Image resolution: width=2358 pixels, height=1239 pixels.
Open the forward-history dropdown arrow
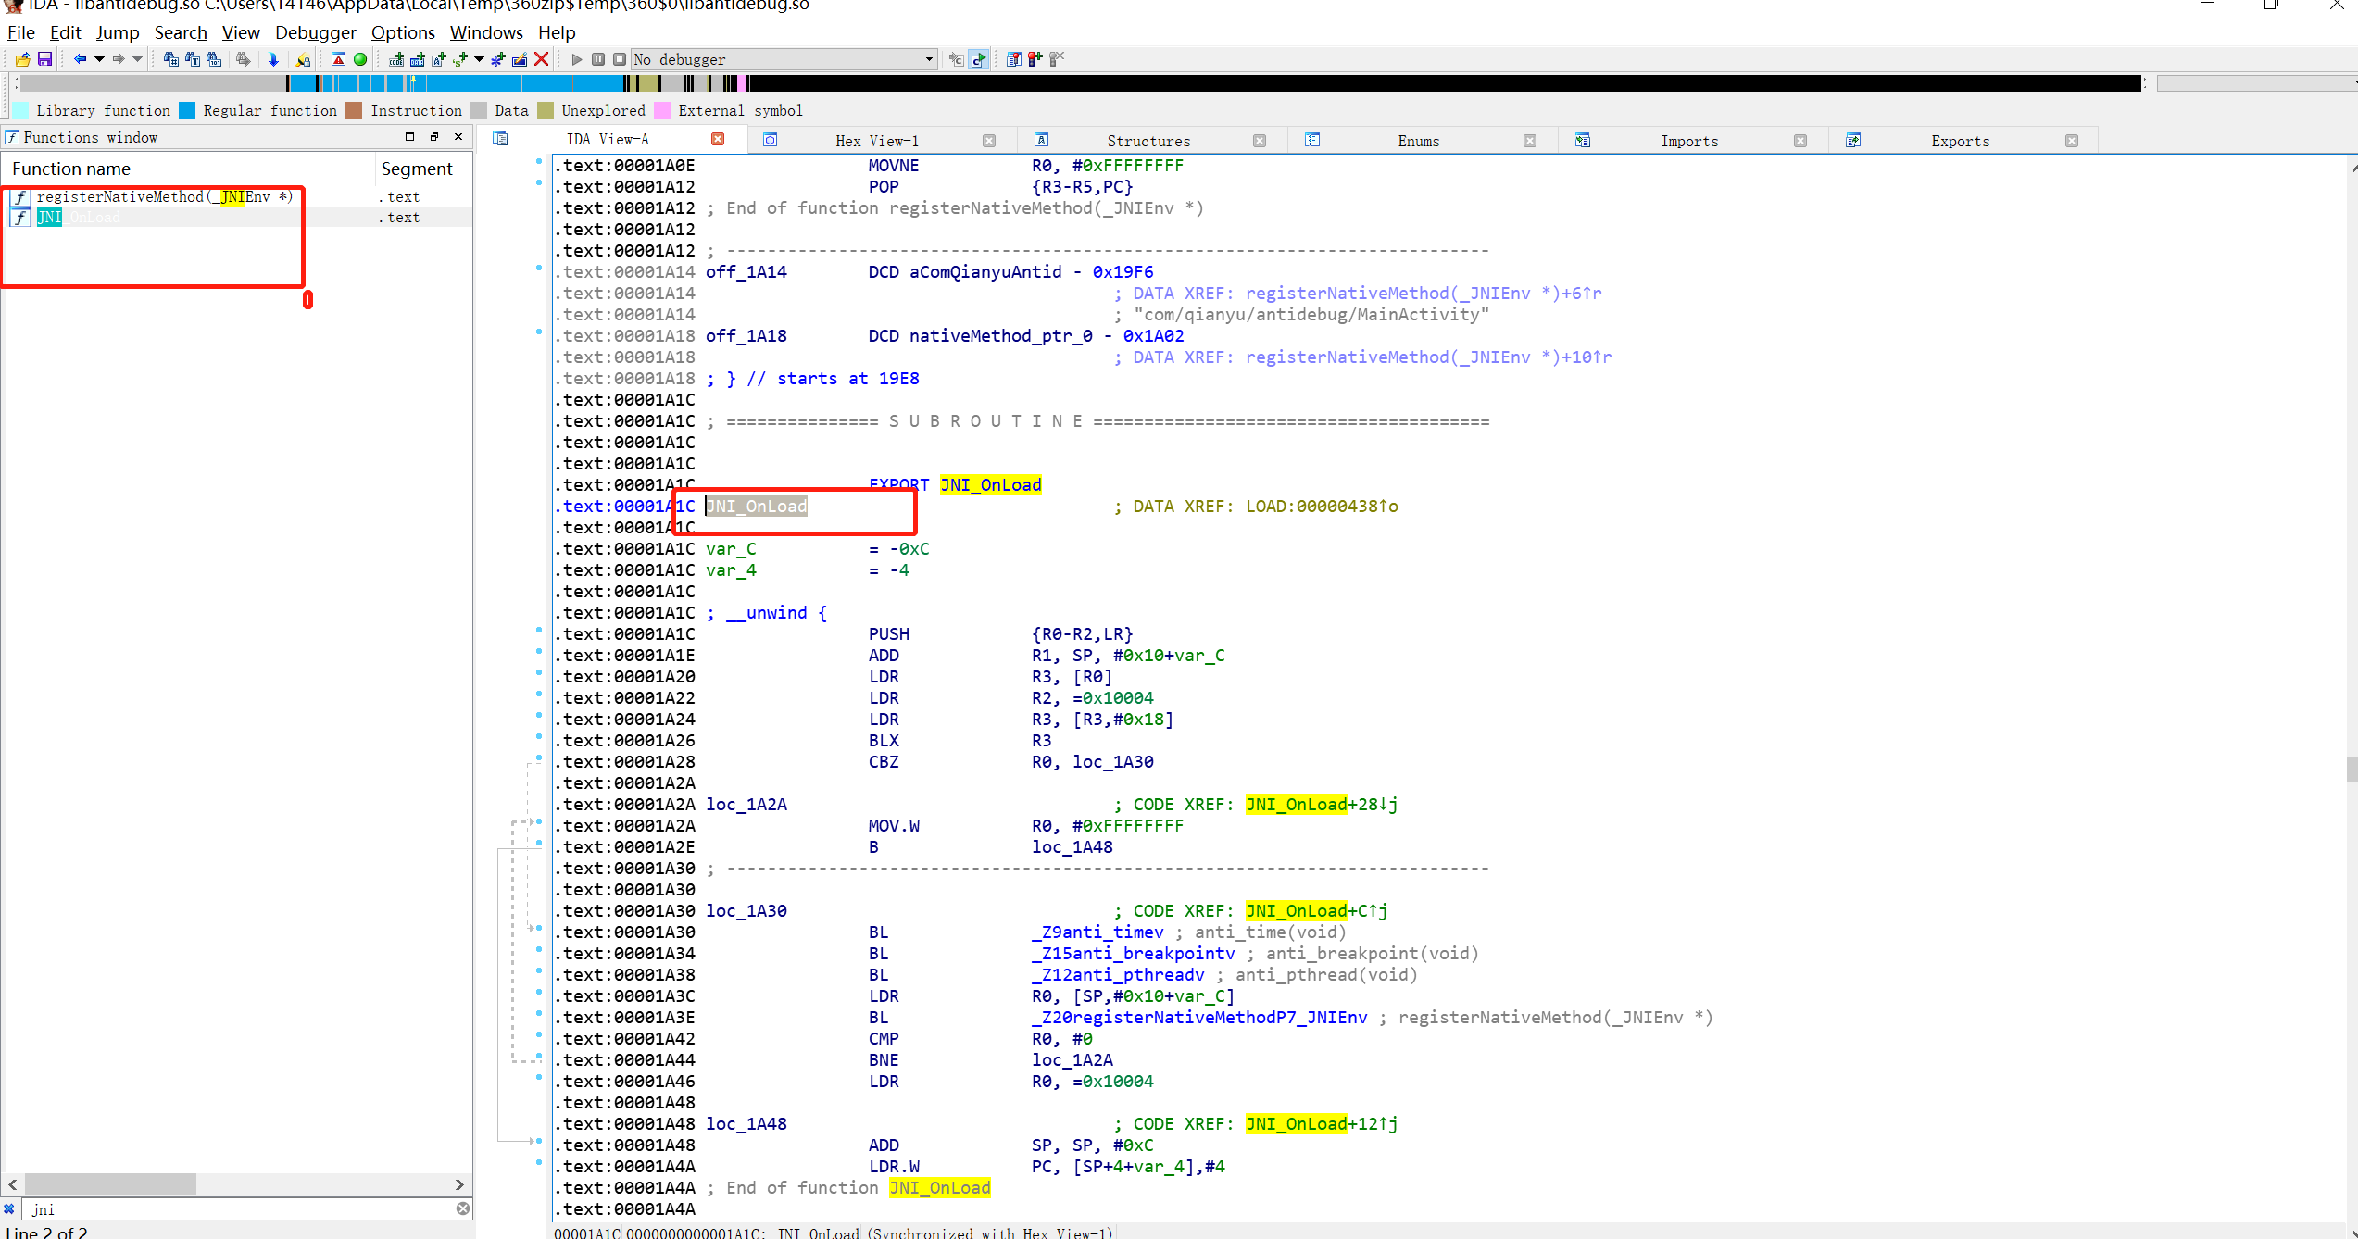(137, 59)
